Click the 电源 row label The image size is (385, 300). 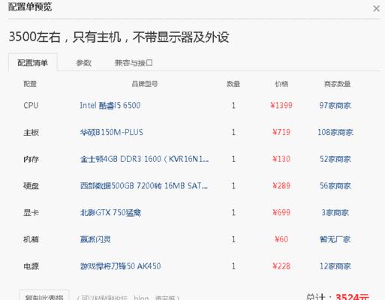pyautogui.click(x=31, y=266)
